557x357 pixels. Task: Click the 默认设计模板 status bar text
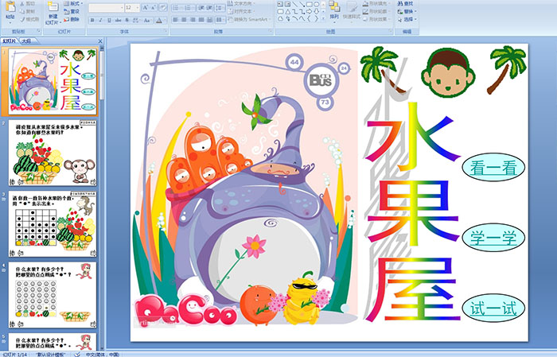(x=51, y=355)
